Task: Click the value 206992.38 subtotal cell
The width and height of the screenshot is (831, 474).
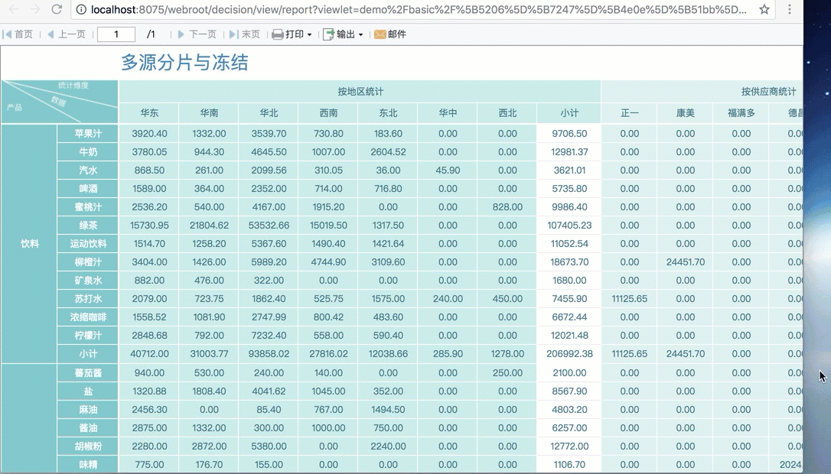Action: click(569, 354)
